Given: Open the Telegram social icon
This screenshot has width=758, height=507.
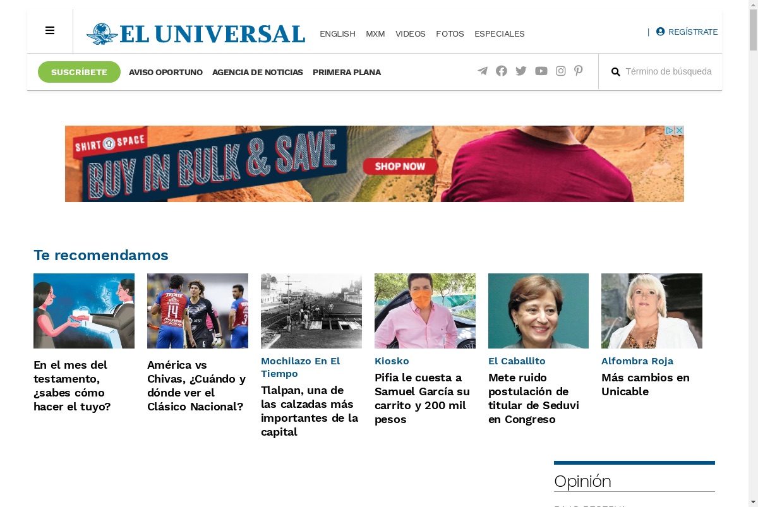Looking at the screenshot, I should [483, 71].
